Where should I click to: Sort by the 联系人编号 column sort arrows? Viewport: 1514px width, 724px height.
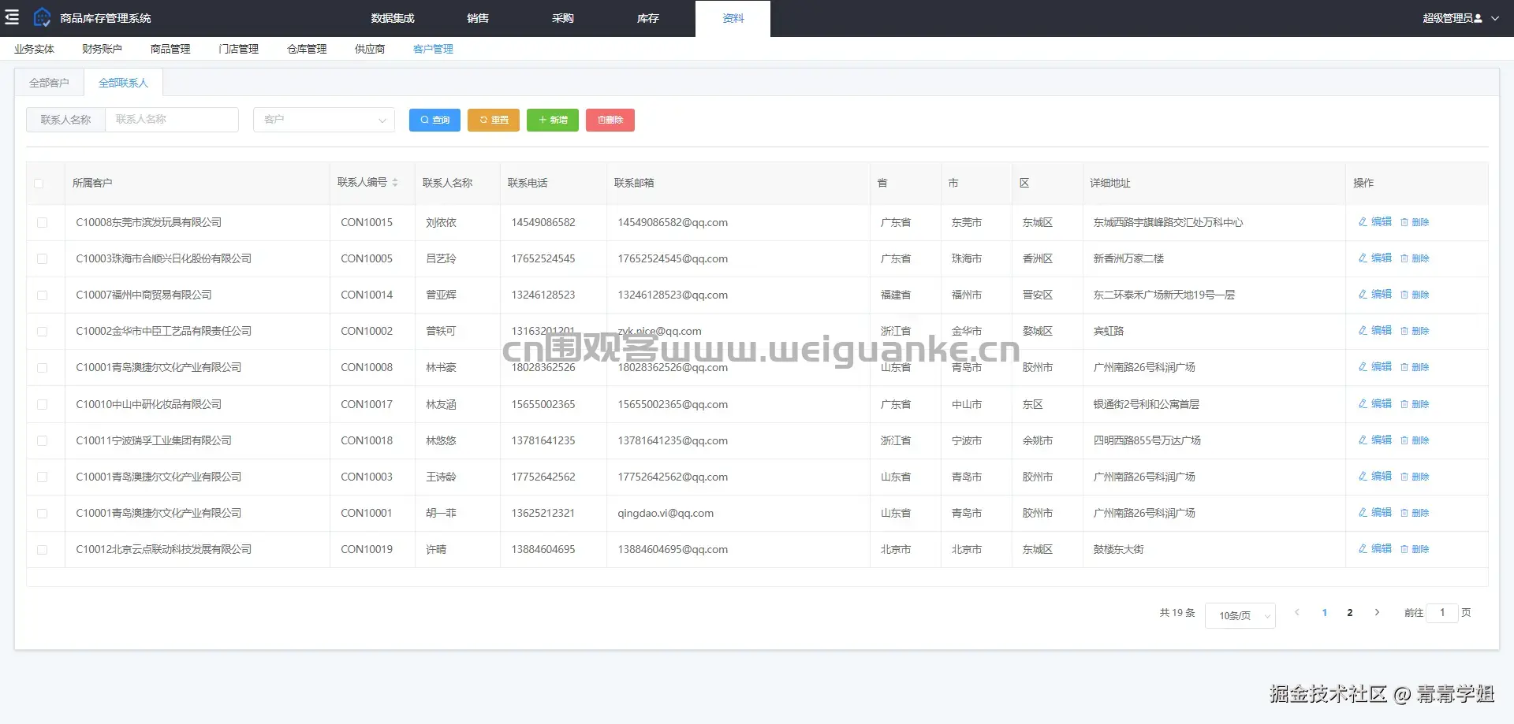pyautogui.click(x=395, y=183)
